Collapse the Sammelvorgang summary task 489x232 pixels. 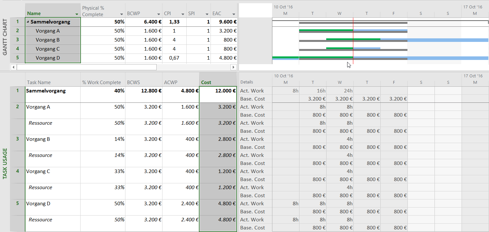tap(28, 22)
